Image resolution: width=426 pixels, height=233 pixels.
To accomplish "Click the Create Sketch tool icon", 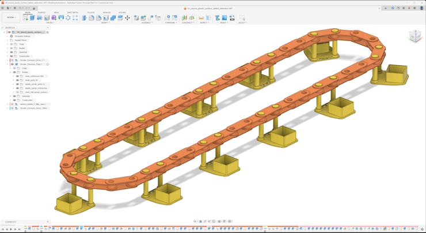I will (25, 18).
